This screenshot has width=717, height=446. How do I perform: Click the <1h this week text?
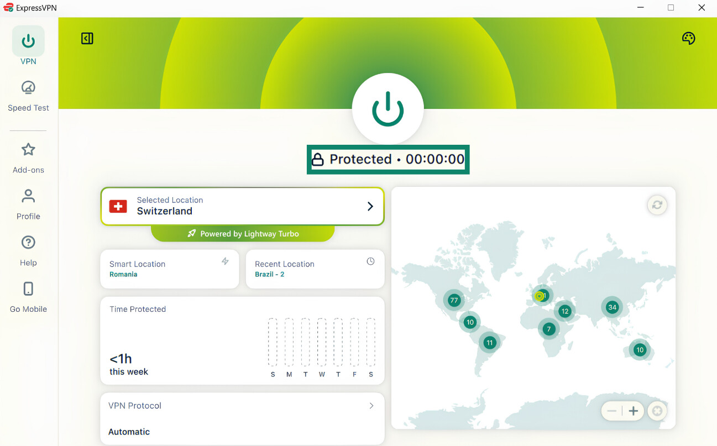[x=129, y=365]
